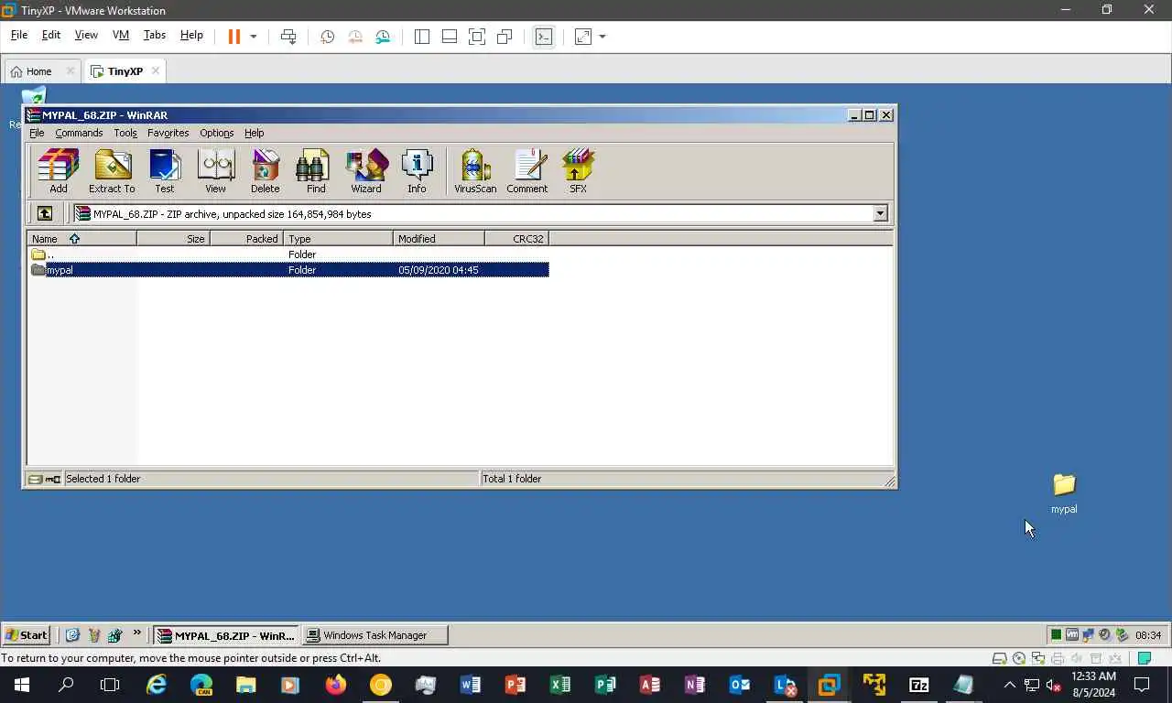Click the MYPAL_68.ZIP WinRAR taskbar button

[226, 634]
